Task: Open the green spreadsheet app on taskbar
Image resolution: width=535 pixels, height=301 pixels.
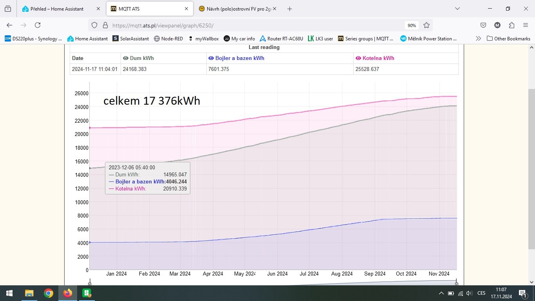Action: tap(87, 293)
